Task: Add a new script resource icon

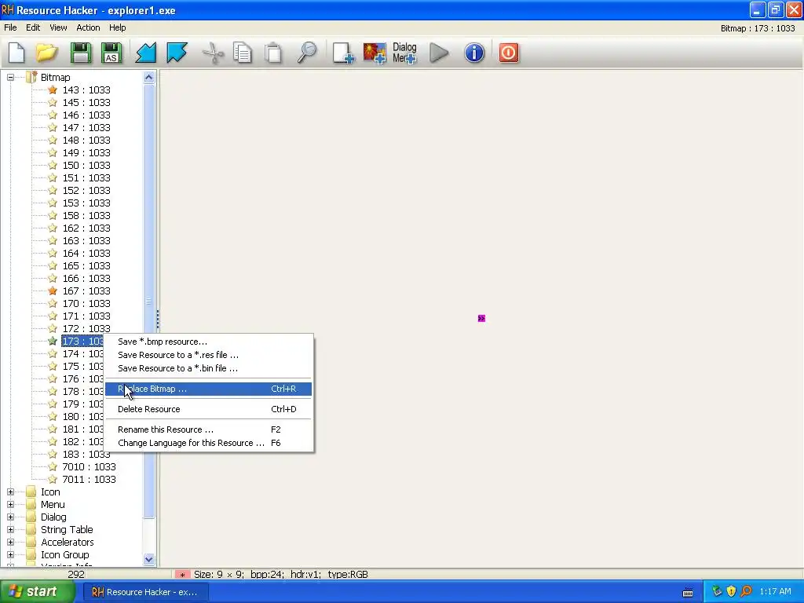Action: pyautogui.click(x=343, y=53)
